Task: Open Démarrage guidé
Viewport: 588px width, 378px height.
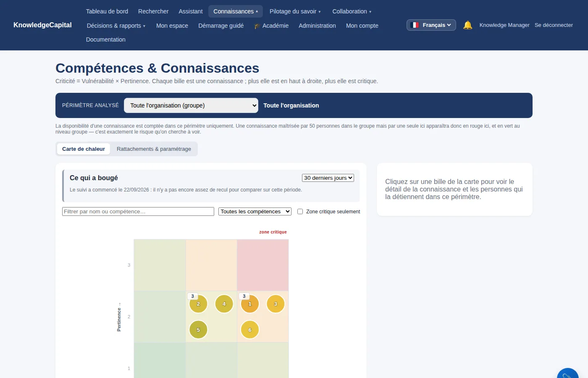Action: point(221,26)
